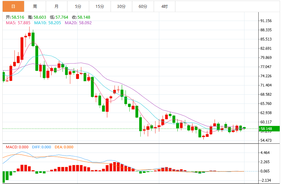Open the 15分 timeframe tab
Screen dimensions: 283x184
100,7
